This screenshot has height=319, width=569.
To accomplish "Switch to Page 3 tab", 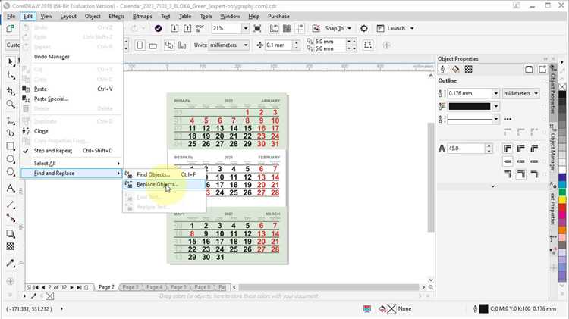I will pyautogui.click(x=130, y=287).
